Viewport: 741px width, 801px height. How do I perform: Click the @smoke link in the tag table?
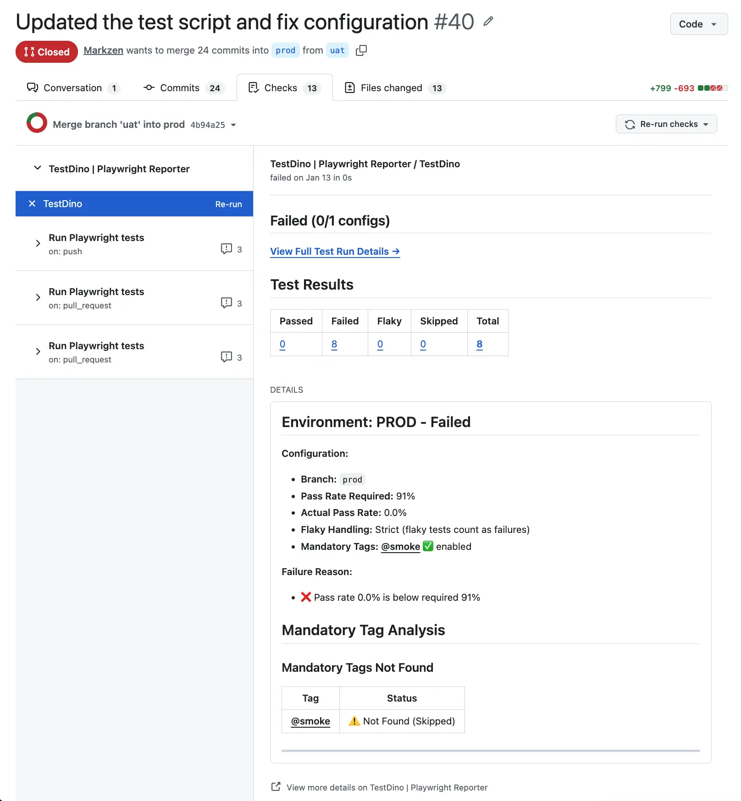[x=310, y=721]
